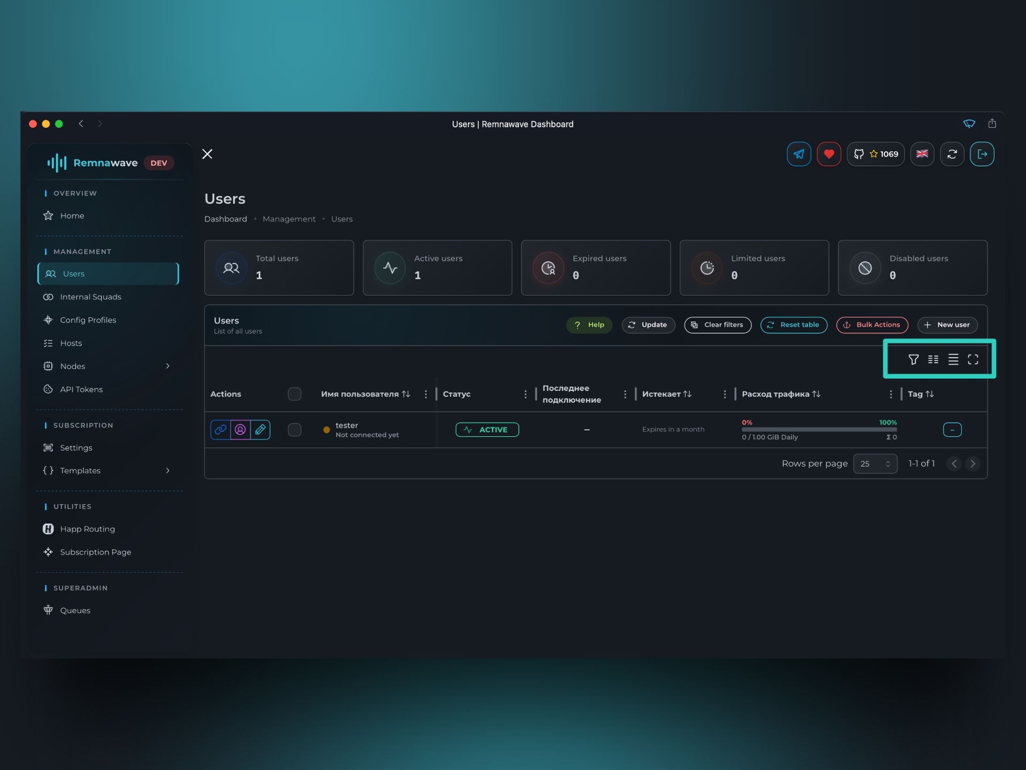Open the show/hide columns icon
The image size is (1026, 770).
click(x=933, y=359)
